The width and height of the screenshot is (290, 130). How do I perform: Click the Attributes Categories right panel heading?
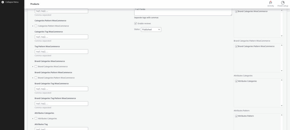tap(243, 76)
